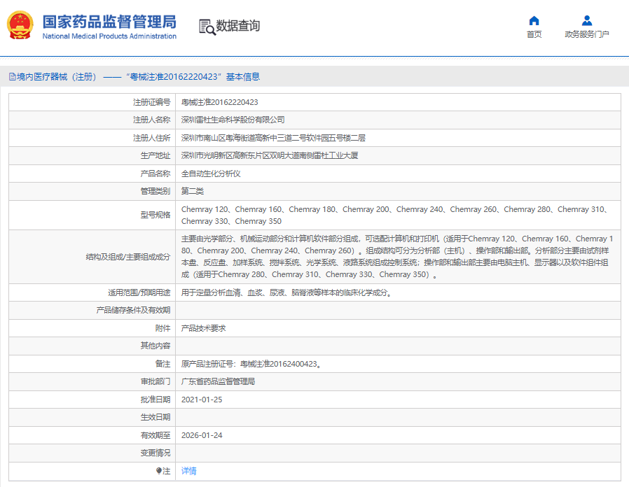Click 产品储存条件及有效期 label
This screenshot has height=487, width=629.
[133, 310]
